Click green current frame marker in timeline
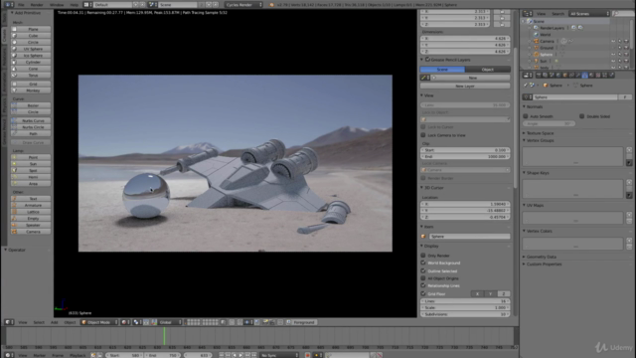 (164, 336)
